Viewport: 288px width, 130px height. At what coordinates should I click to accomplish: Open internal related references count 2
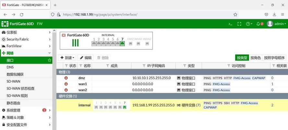coord(272,105)
